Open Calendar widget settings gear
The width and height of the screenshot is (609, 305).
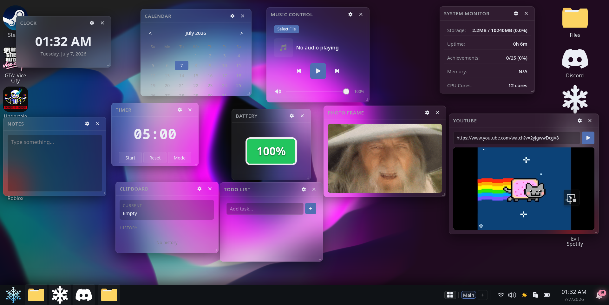click(232, 16)
